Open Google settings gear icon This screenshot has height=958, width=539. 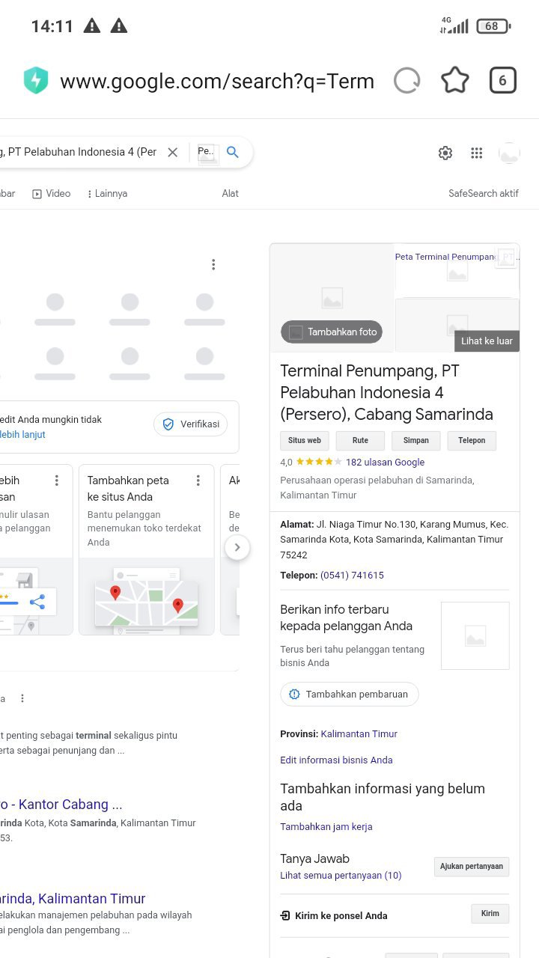445,153
